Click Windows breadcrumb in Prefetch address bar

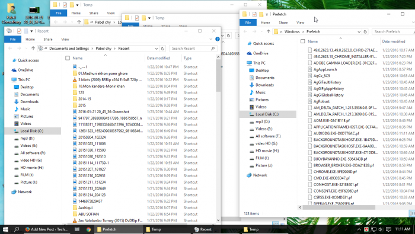tap(292, 32)
